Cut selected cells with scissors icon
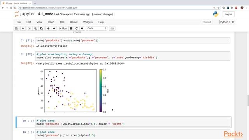Viewport: 249px width, 140px height. [30, 28]
